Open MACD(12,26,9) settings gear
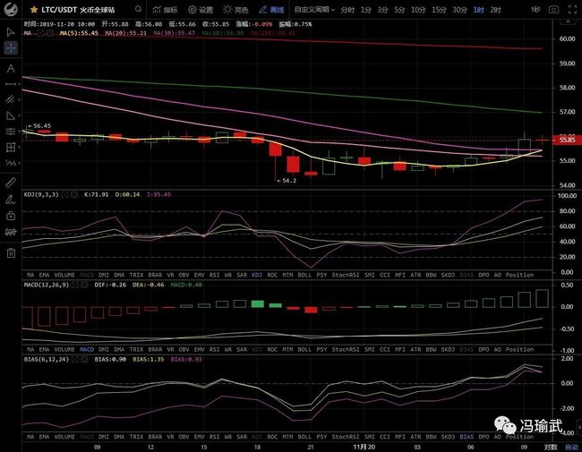582x452 pixels. 75,285
